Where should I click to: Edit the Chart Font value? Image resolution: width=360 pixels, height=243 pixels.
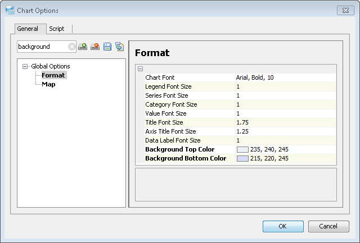285,77
